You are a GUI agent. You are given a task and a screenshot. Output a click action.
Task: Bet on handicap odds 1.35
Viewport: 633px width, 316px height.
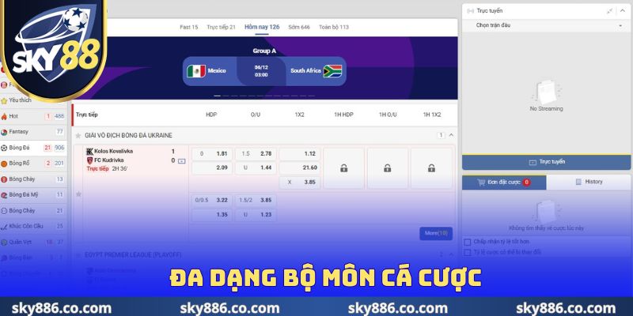(x=211, y=215)
